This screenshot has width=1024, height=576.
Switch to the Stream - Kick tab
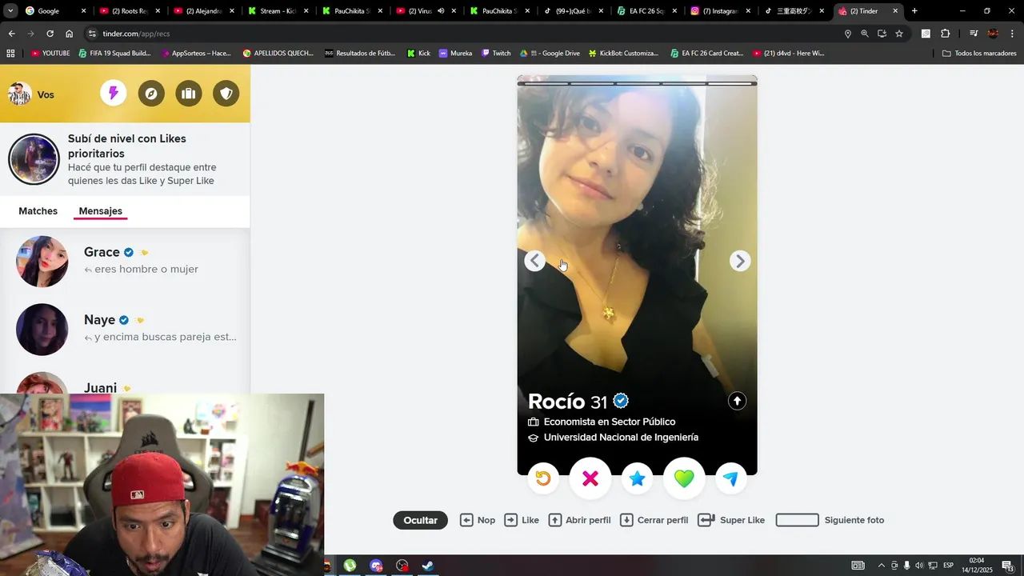pos(278,11)
